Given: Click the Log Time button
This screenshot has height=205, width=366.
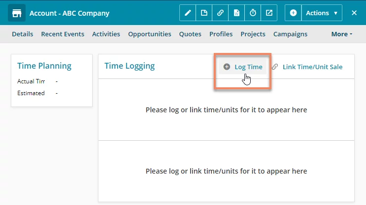Looking at the screenshot, I should [x=243, y=67].
